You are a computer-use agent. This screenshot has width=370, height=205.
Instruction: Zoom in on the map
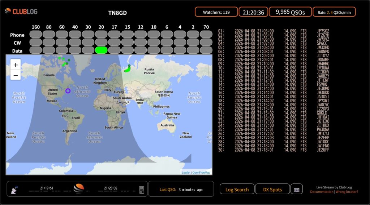coord(16,65)
